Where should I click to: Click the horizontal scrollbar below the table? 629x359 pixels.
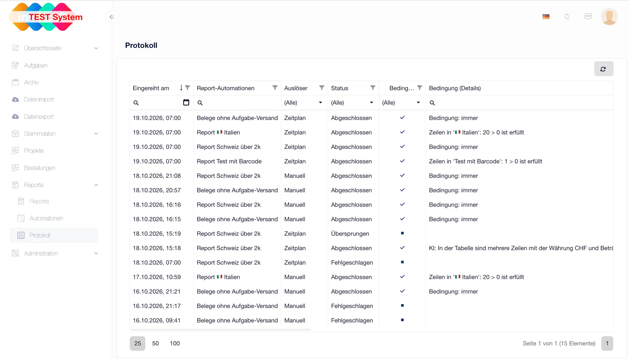pos(221,330)
